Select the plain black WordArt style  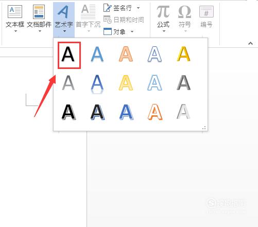(69, 55)
